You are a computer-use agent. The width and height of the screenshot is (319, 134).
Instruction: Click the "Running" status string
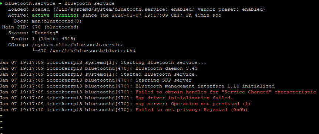pyautogui.click(x=45, y=33)
